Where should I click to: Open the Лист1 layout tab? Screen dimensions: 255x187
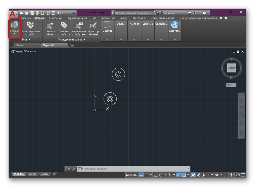click(33, 174)
